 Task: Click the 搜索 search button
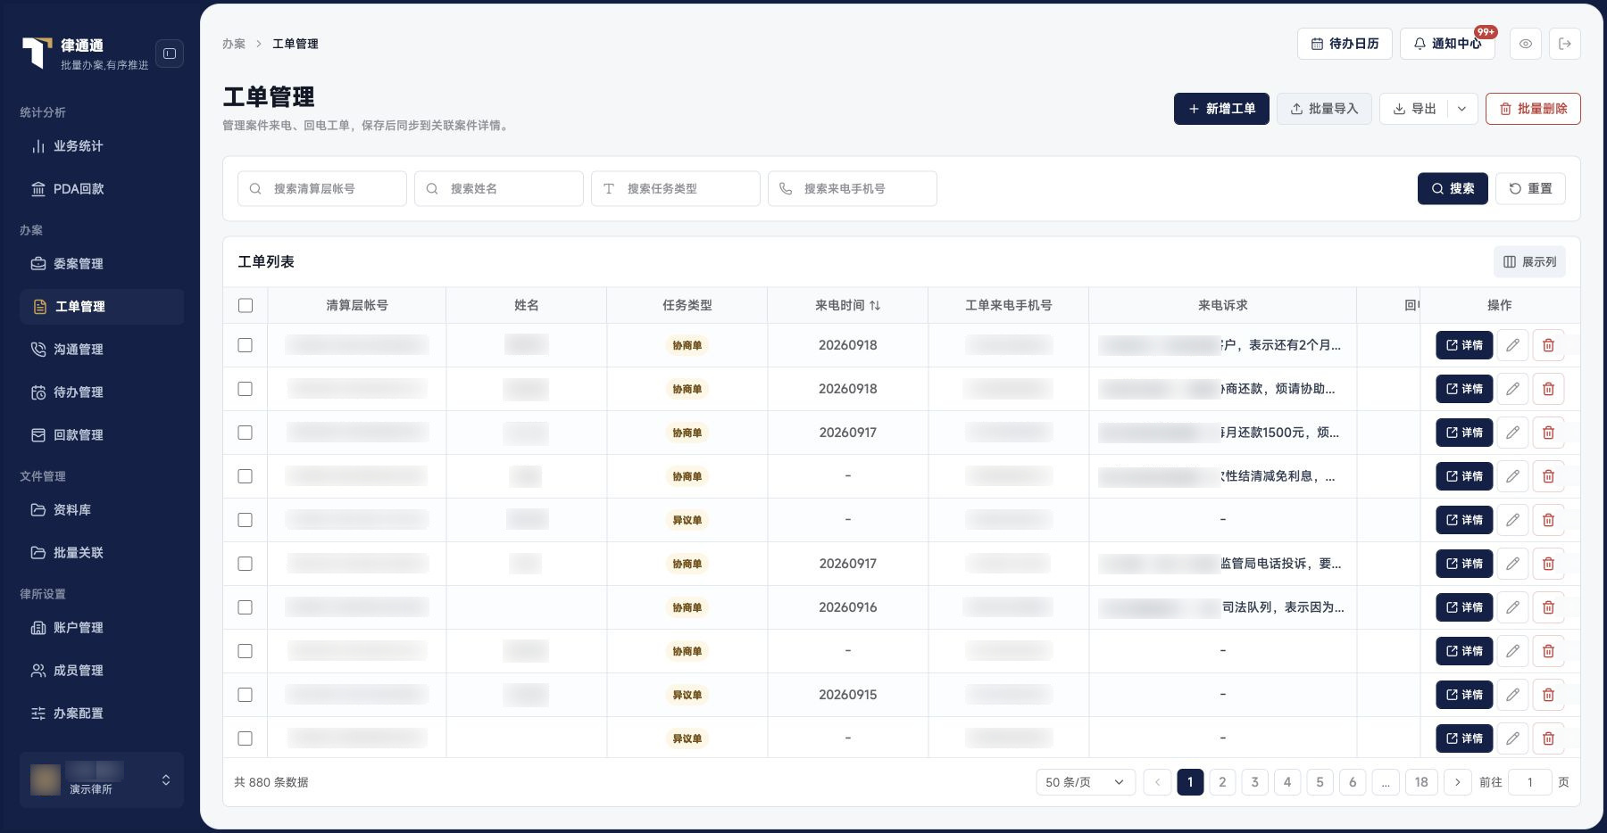click(x=1453, y=189)
